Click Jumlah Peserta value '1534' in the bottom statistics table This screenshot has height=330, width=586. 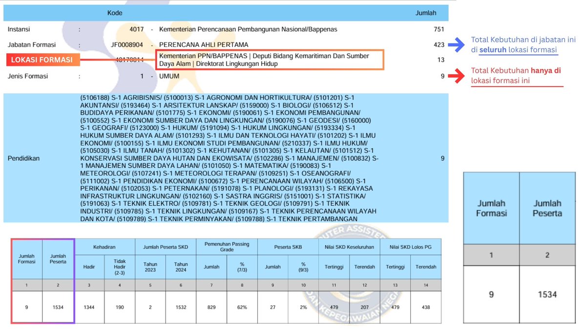click(58, 307)
